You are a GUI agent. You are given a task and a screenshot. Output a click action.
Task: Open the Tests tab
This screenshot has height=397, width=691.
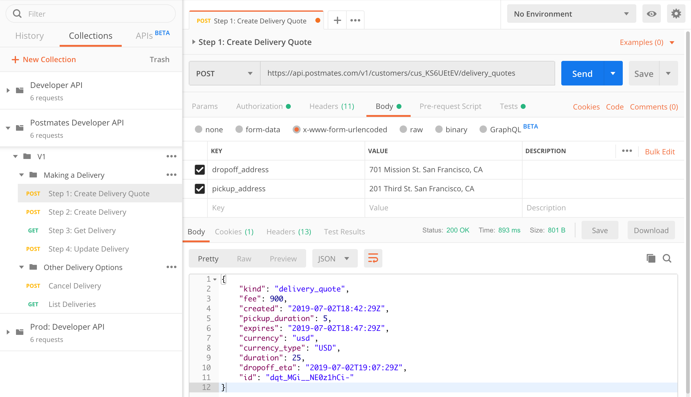[513, 106]
